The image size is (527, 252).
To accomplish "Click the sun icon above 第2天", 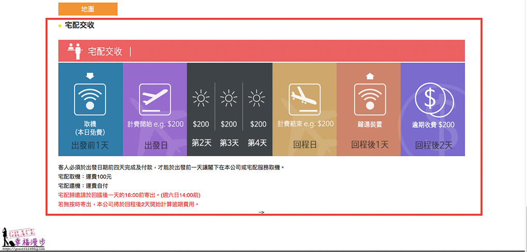I will tap(200, 98).
